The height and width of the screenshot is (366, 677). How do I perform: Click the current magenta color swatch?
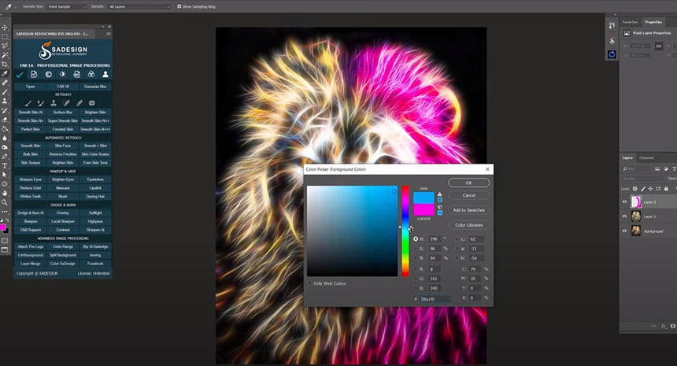424,209
